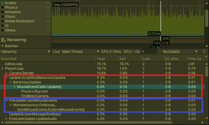Screen dimensions: 209x125
Task: Expand PostLateUpdate.UpdateAudio row
Action: pos(6,119)
